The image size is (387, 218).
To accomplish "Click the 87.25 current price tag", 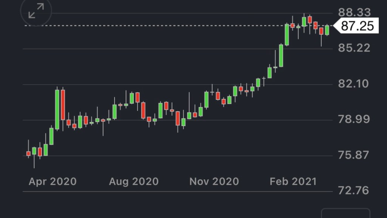I will click(357, 26).
